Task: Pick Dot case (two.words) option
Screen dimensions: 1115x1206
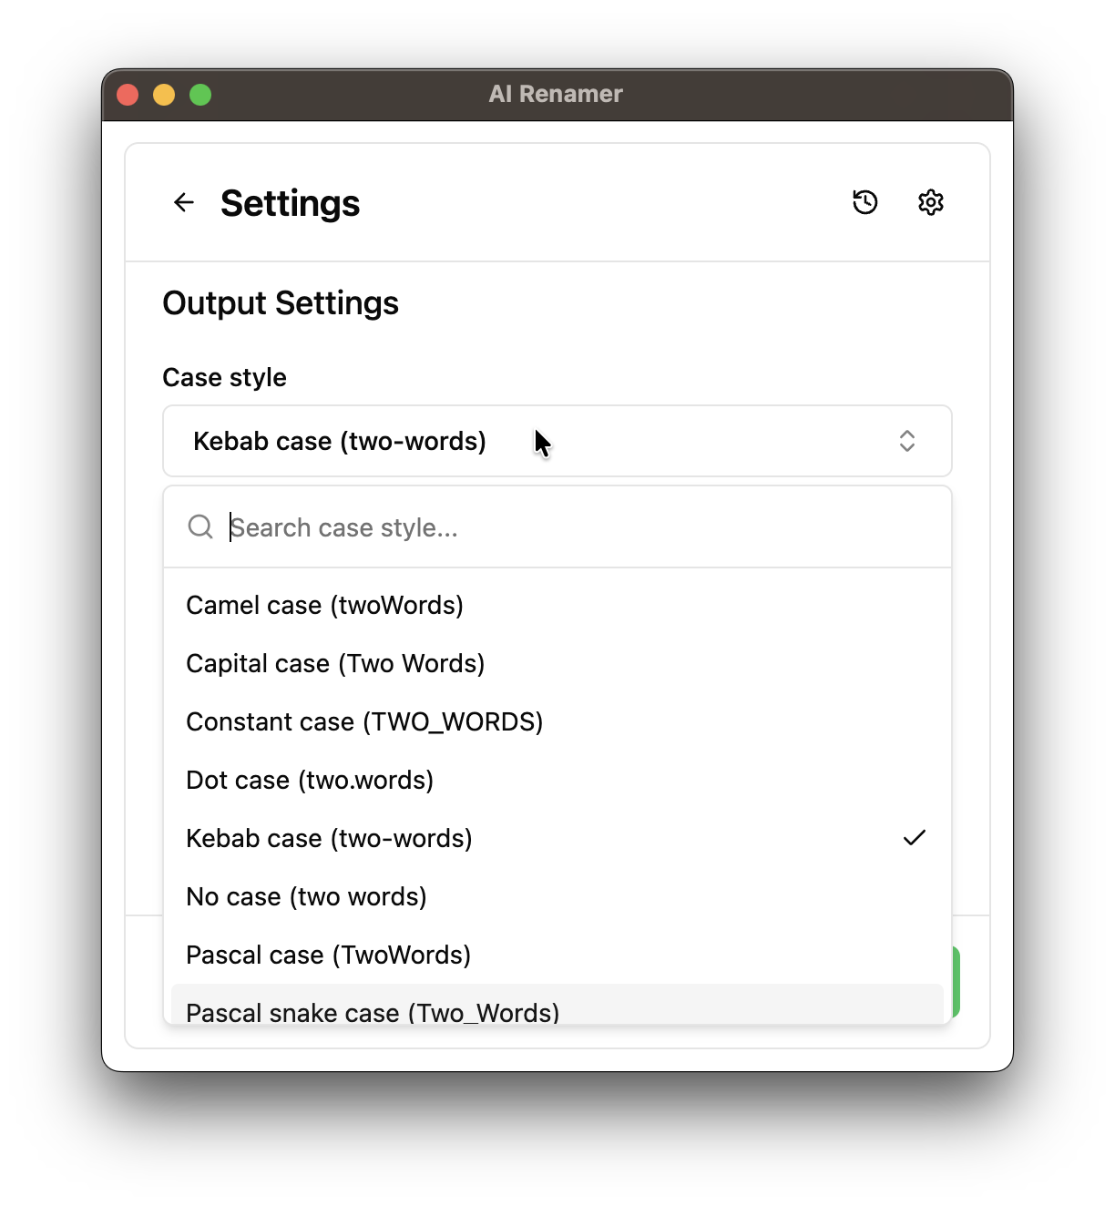Action: click(310, 780)
